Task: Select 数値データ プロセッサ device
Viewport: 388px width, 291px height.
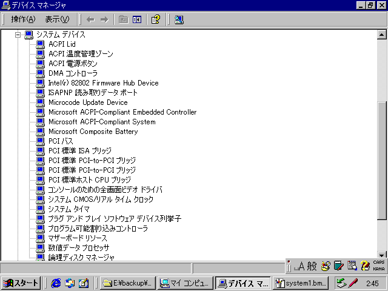Action: coord(79,248)
